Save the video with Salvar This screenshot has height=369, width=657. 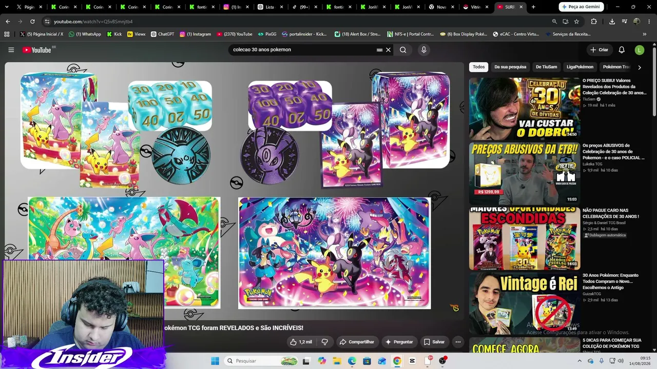(434, 342)
